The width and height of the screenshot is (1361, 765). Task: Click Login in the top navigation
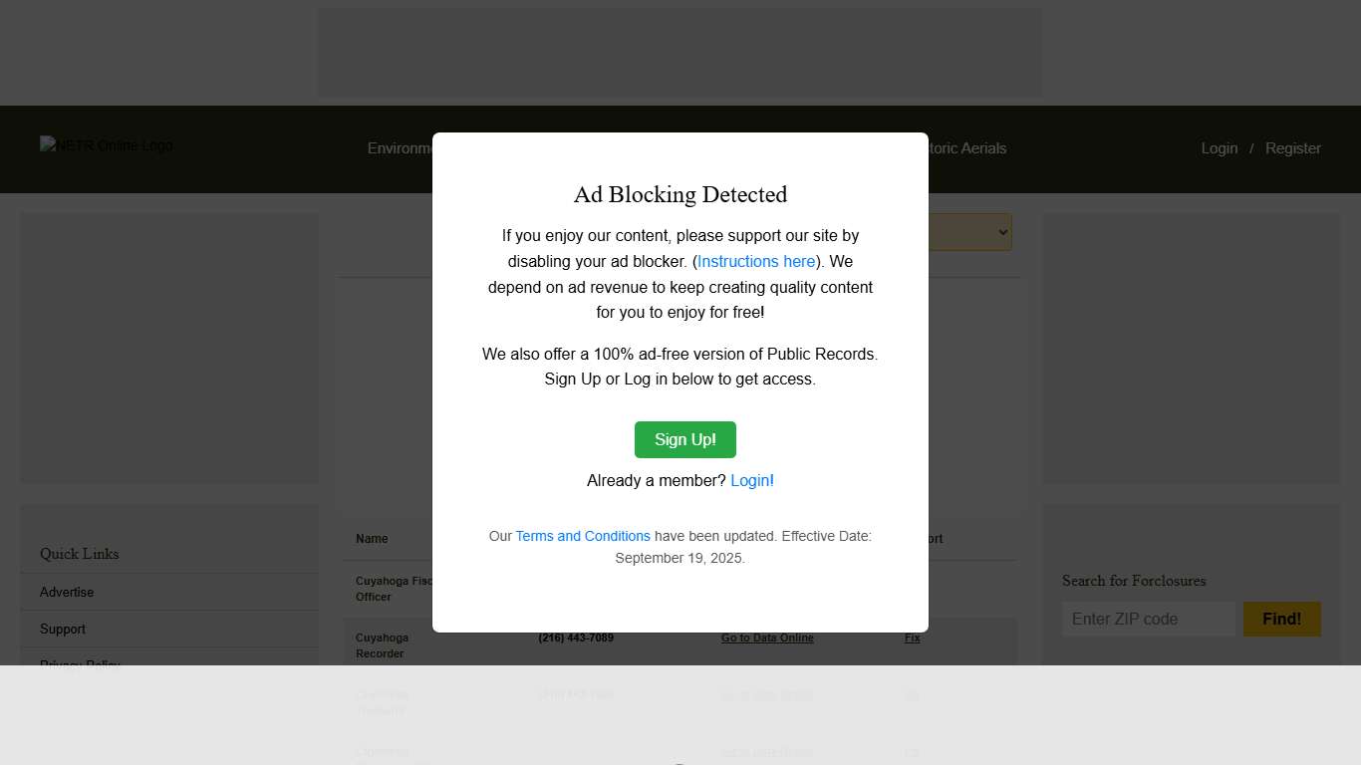click(1220, 147)
